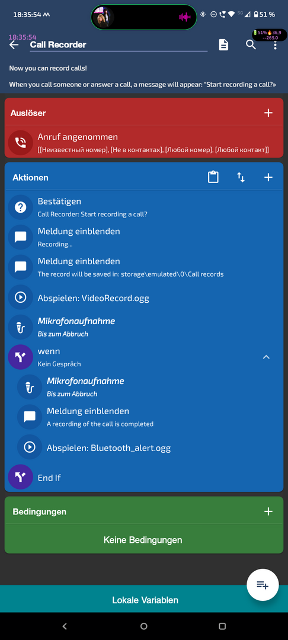Tap the floating add-to-list button

[x=263, y=585]
